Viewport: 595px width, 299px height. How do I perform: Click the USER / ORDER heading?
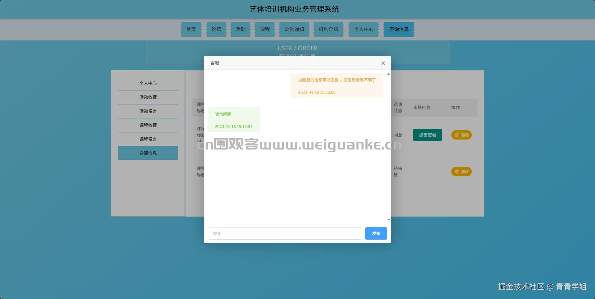297,48
